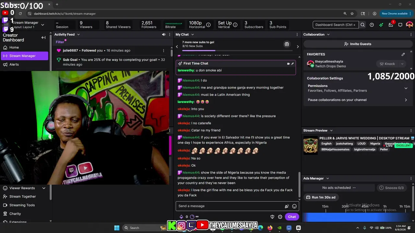Click the pencil icon on First Time Chat
The height and width of the screenshot is (233, 415).
point(292,64)
